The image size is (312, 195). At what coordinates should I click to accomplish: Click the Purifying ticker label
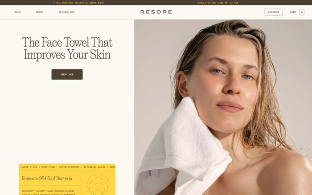pos(48,167)
